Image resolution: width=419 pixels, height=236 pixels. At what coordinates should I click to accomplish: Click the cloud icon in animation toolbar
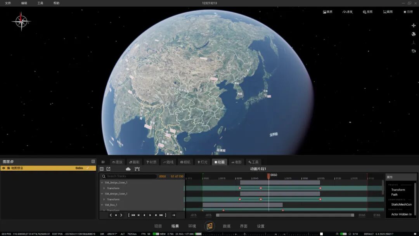pos(128,169)
